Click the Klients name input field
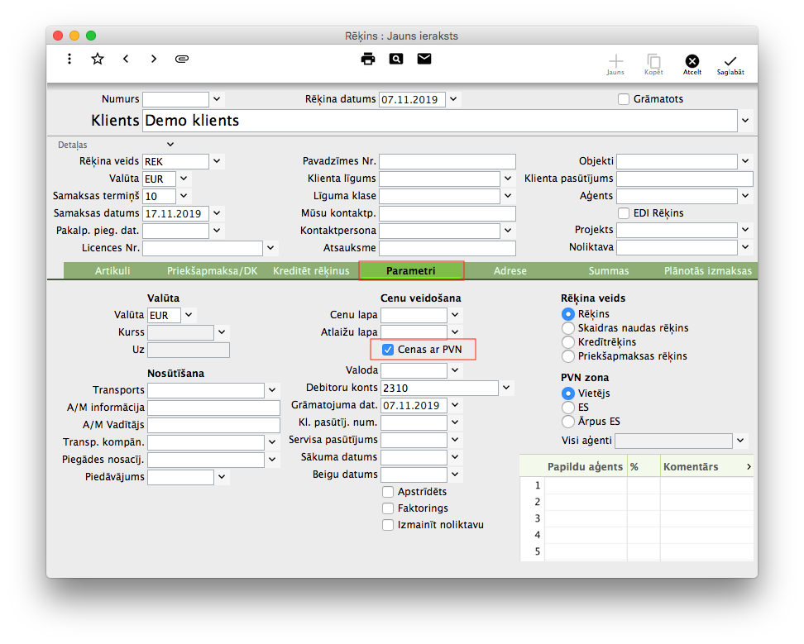 tap(440, 121)
